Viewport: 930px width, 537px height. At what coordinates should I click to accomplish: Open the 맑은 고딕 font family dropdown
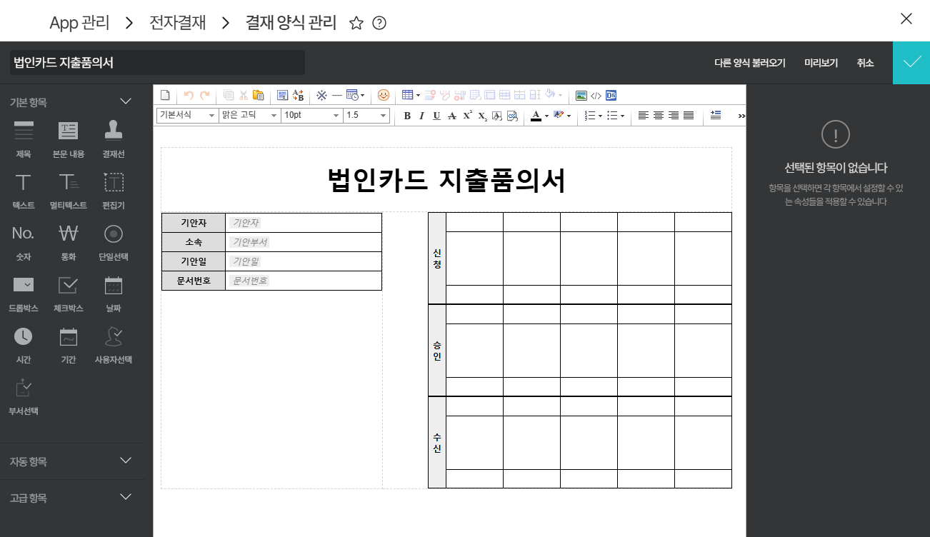[249, 116]
